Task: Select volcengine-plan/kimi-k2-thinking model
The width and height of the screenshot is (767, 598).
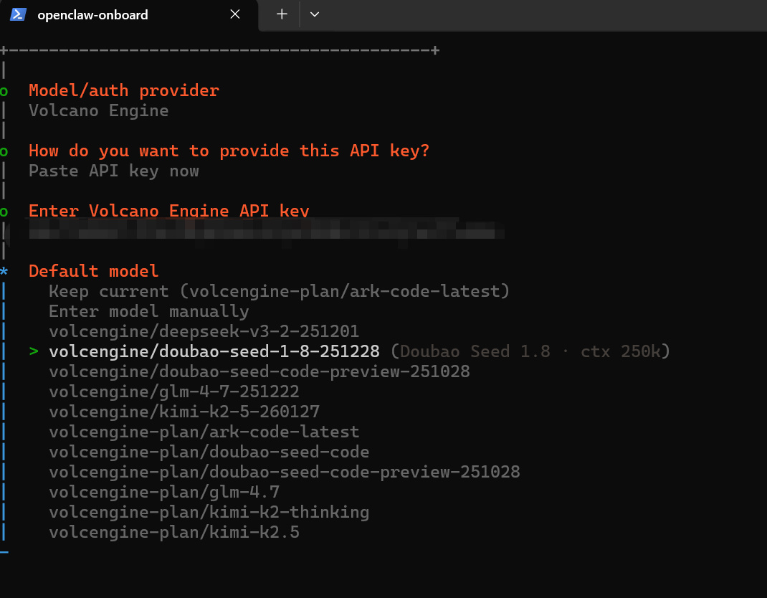Action: pyautogui.click(x=209, y=512)
